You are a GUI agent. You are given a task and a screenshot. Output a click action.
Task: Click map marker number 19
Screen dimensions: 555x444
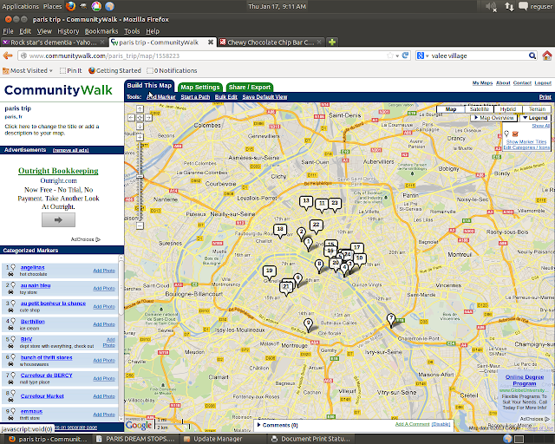pos(270,272)
